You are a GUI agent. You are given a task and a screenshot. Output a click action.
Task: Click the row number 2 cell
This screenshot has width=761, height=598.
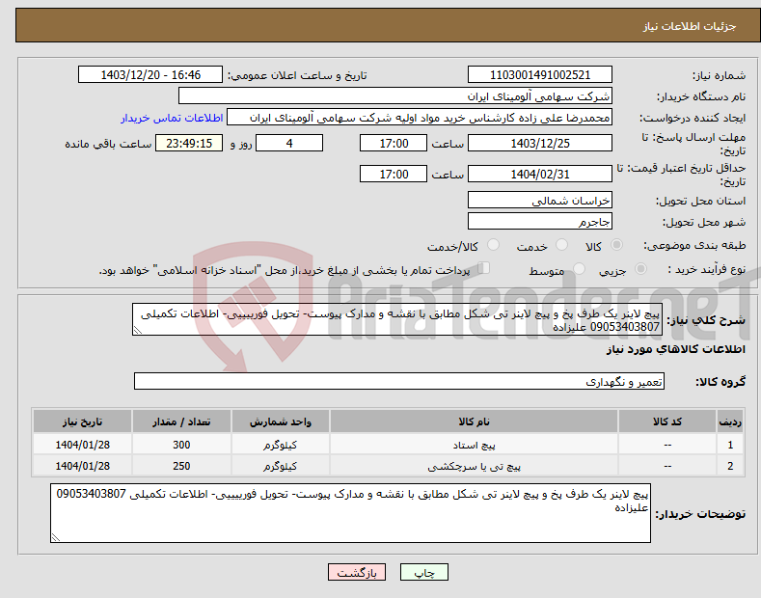(730, 466)
